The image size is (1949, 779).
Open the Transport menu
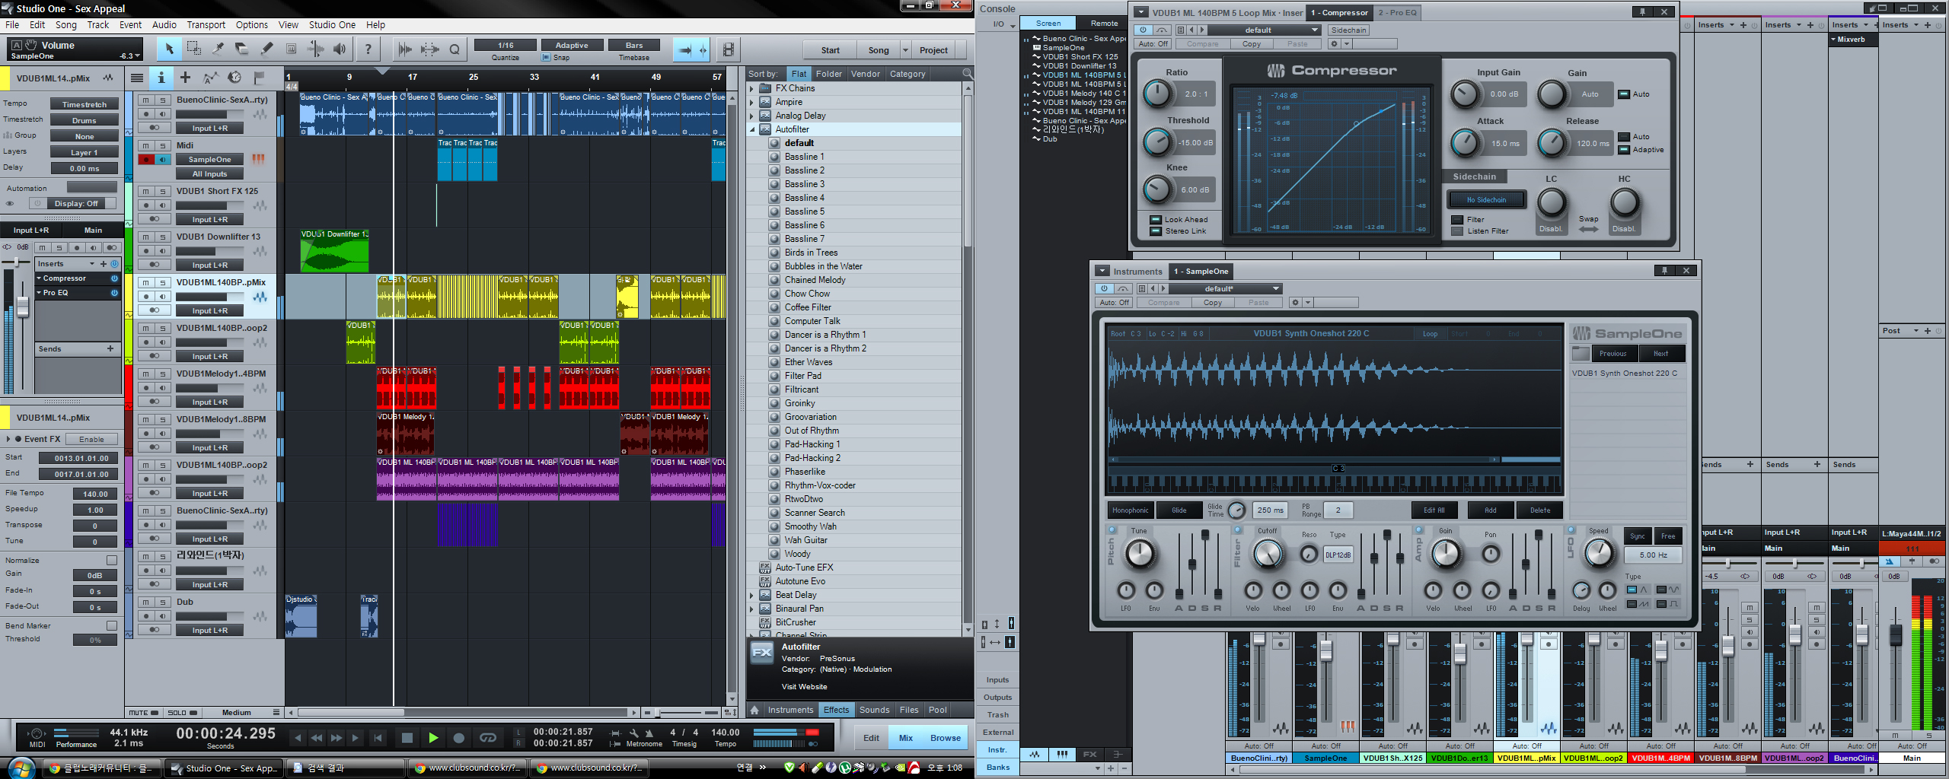[x=206, y=25]
